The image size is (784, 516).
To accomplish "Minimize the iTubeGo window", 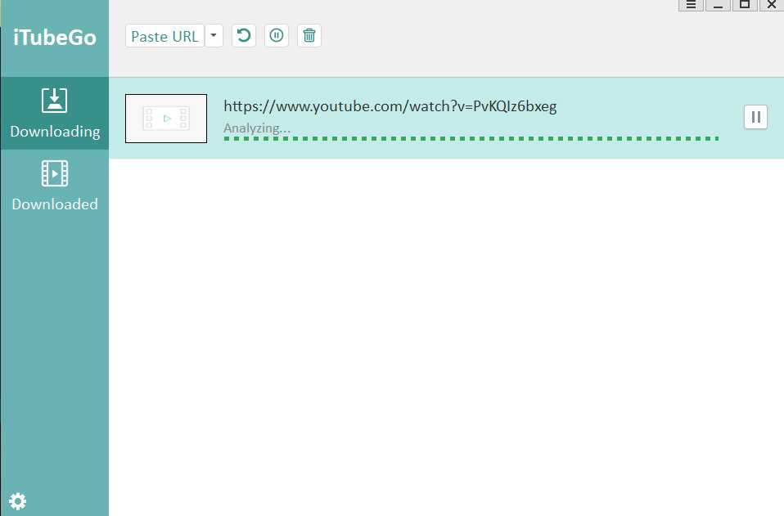I will click(x=718, y=5).
